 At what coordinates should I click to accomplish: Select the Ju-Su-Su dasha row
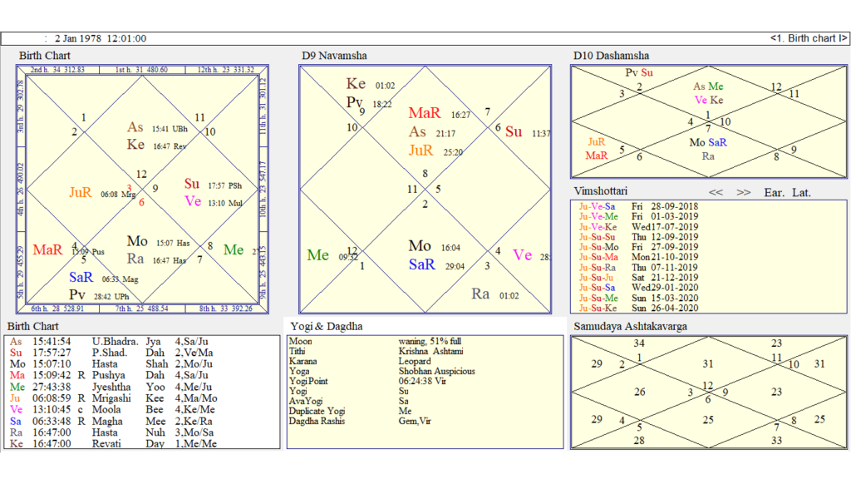coord(638,237)
